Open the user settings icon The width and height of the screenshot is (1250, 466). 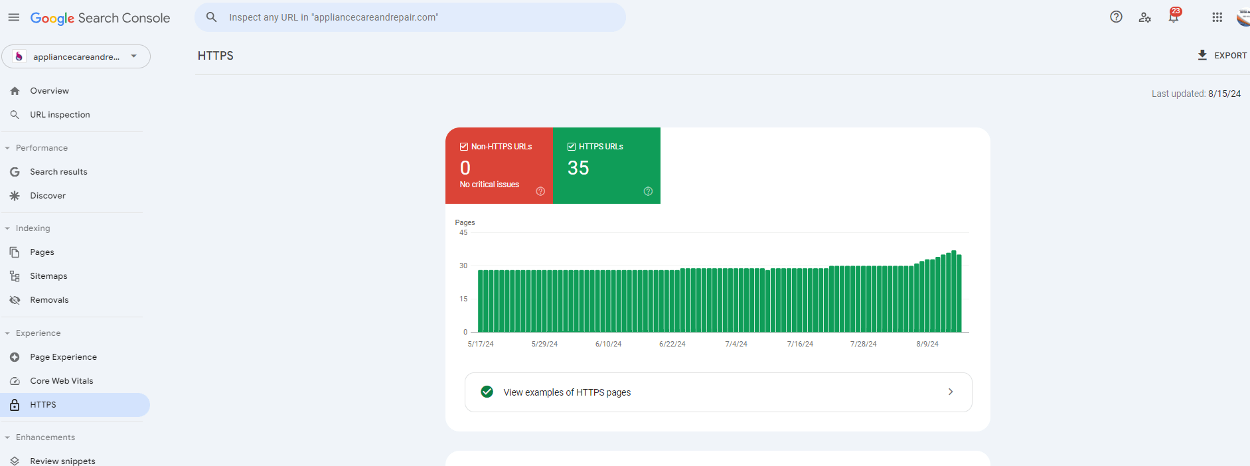(1144, 17)
